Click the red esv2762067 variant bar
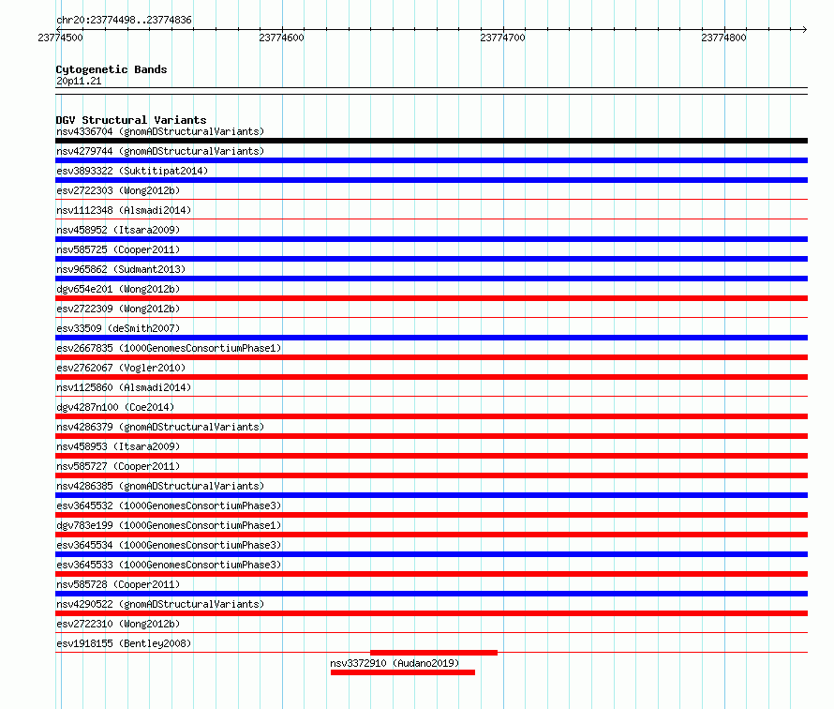The image size is (834, 709). (431, 377)
